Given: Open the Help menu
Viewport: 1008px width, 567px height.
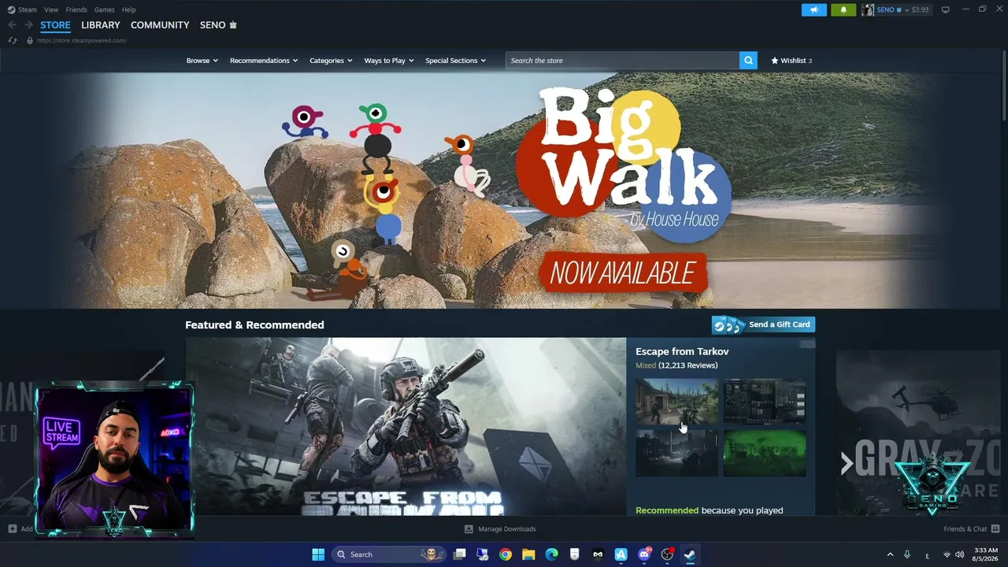Looking at the screenshot, I should 128,9.
